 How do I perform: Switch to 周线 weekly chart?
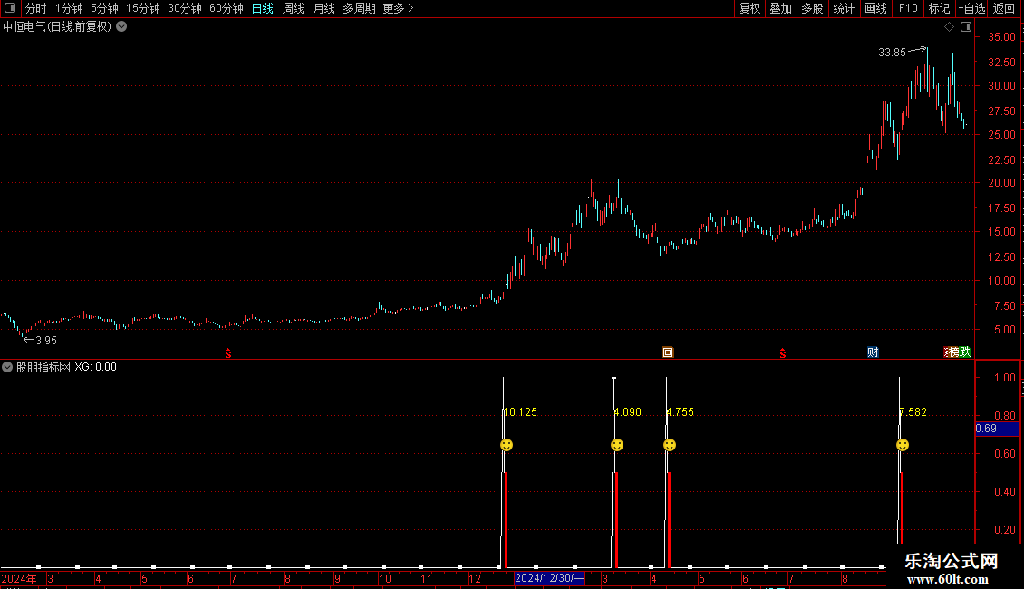[x=294, y=8]
